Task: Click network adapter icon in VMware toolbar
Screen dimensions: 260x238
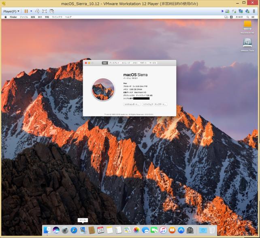Action: tap(241, 11)
